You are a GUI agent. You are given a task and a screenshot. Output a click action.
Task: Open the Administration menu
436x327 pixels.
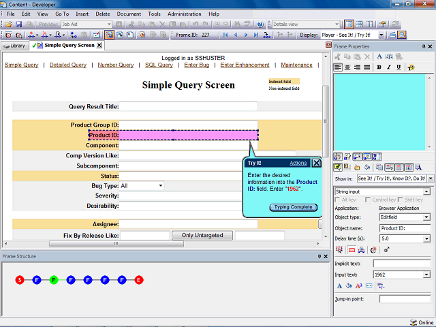pyautogui.click(x=185, y=14)
